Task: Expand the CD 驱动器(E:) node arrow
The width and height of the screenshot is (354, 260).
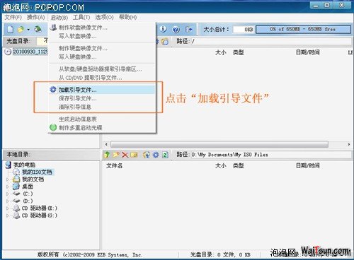Action: pyautogui.click(x=7, y=208)
